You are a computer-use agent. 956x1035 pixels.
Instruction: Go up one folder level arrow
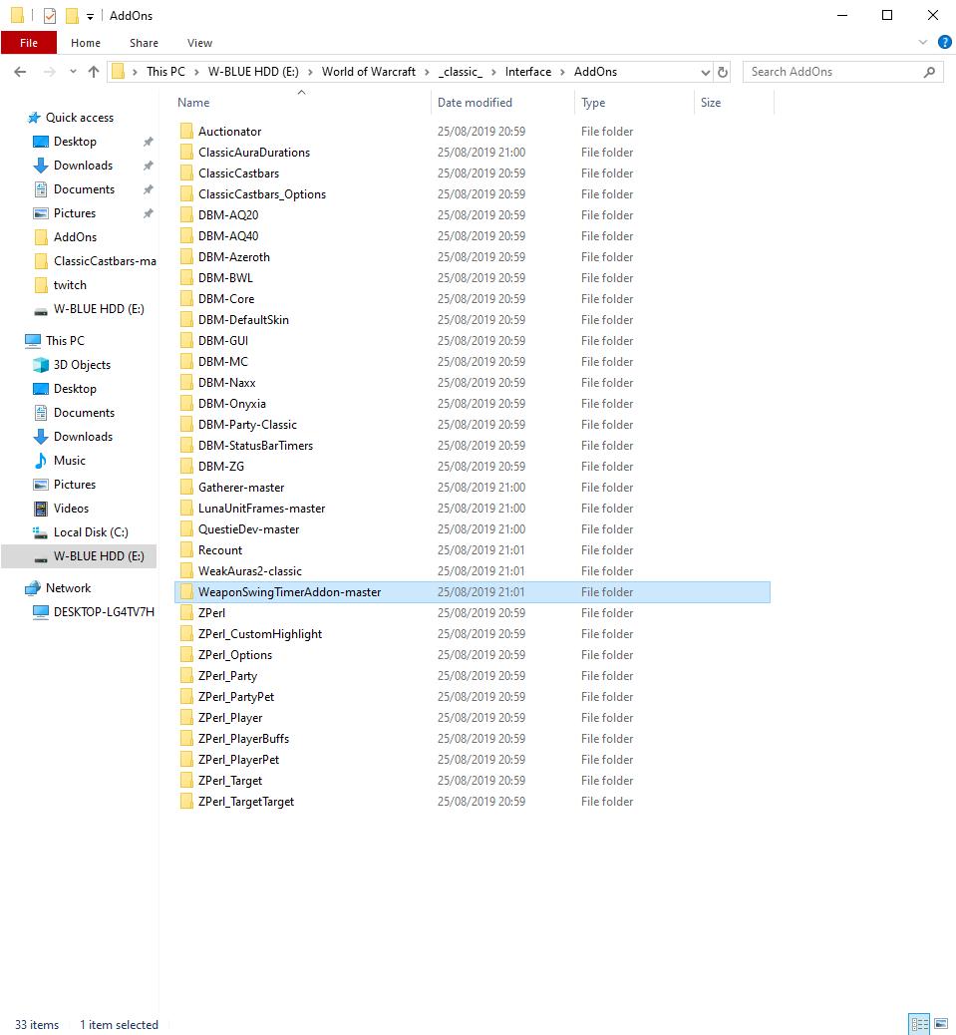pyautogui.click(x=94, y=72)
